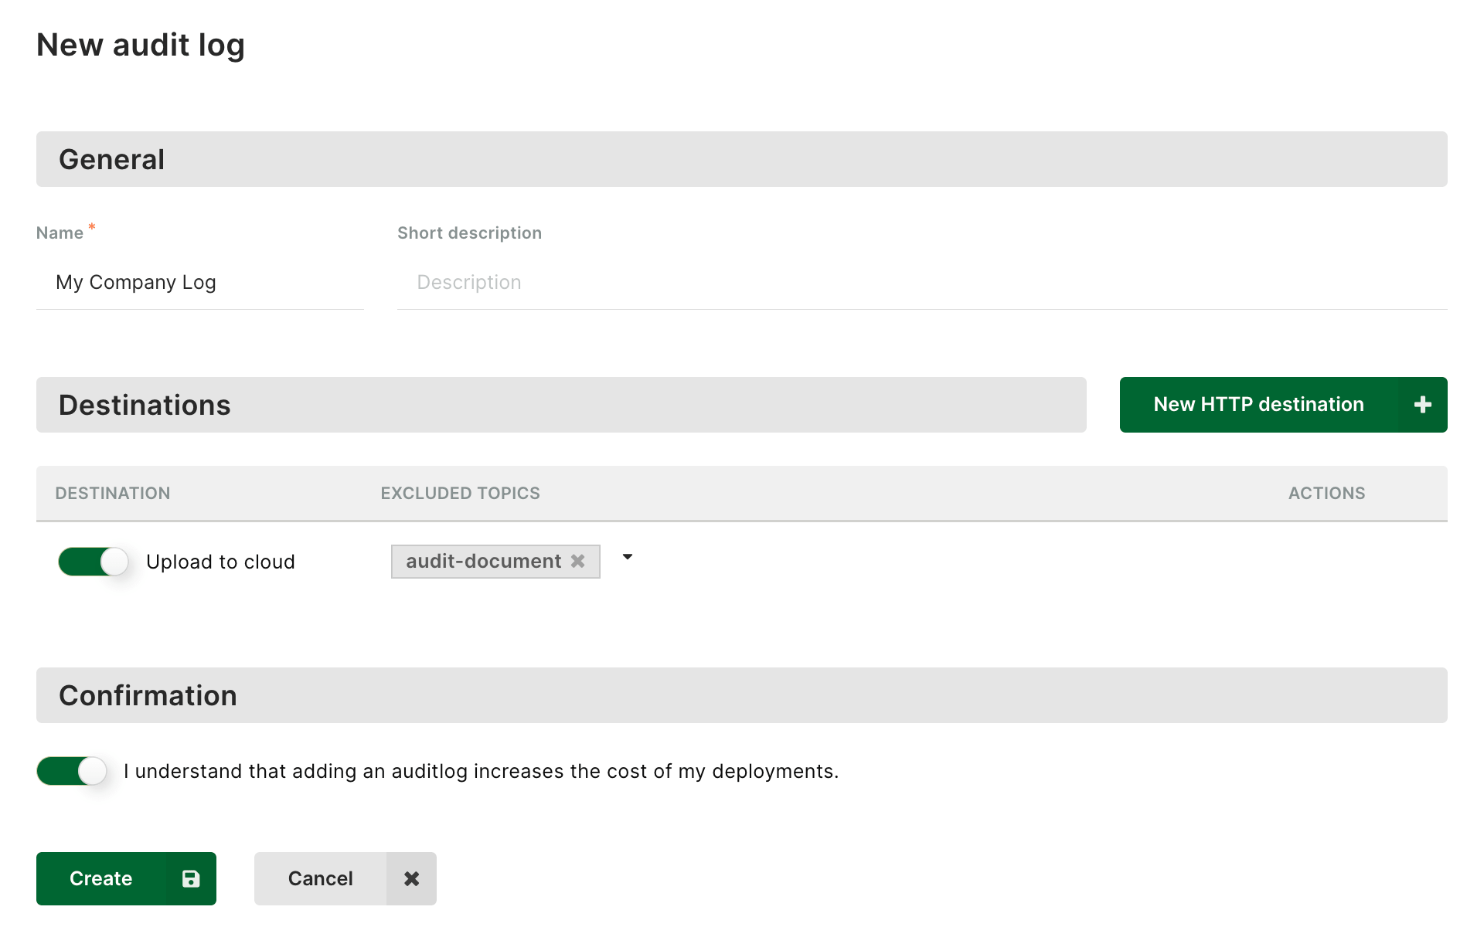
Task: Click the plus icon on New HTTP destination
Action: 1422,405
